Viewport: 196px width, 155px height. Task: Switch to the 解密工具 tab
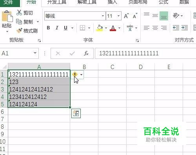[x=87, y=2]
